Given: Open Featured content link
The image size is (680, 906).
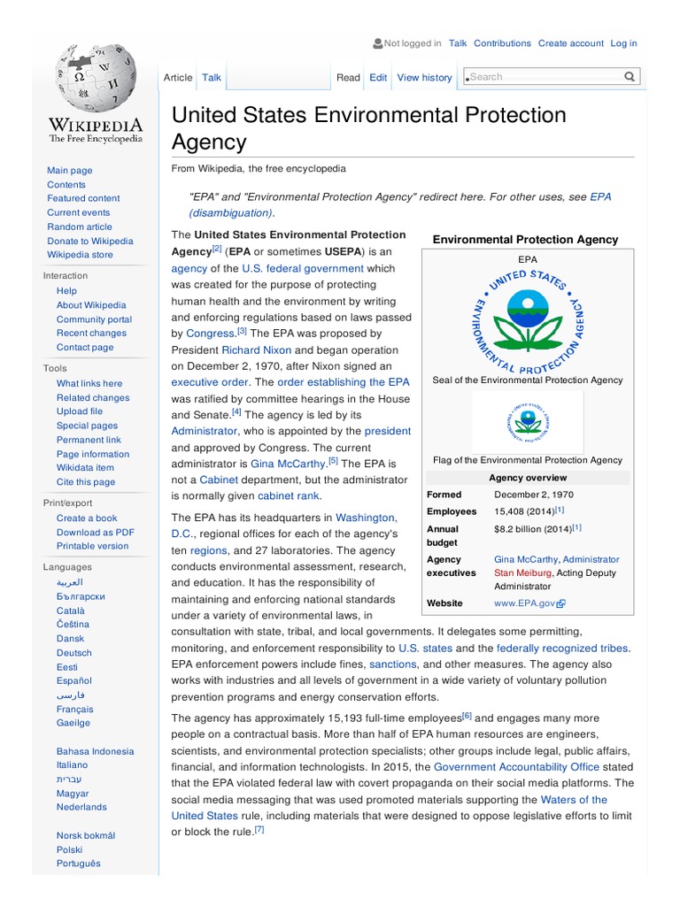Looking at the screenshot, I should pyautogui.click(x=83, y=198).
